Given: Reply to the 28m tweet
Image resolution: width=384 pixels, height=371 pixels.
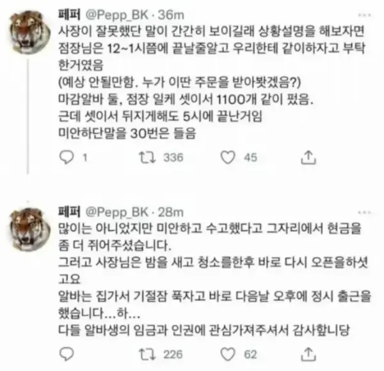Looking at the screenshot, I should point(67,354).
